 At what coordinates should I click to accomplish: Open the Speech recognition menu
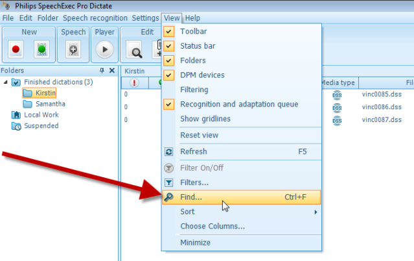(95, 18)
